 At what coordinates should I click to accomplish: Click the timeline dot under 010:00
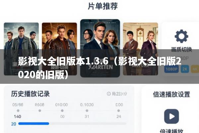(62, 111)
